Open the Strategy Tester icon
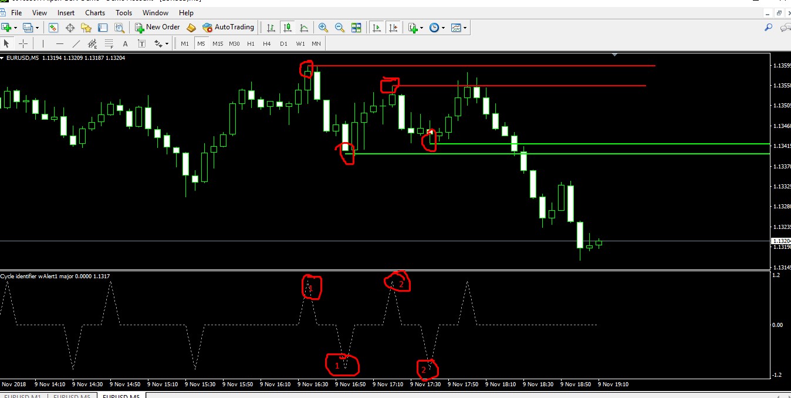Screen dimensions: 791x398 pos(119,27)
